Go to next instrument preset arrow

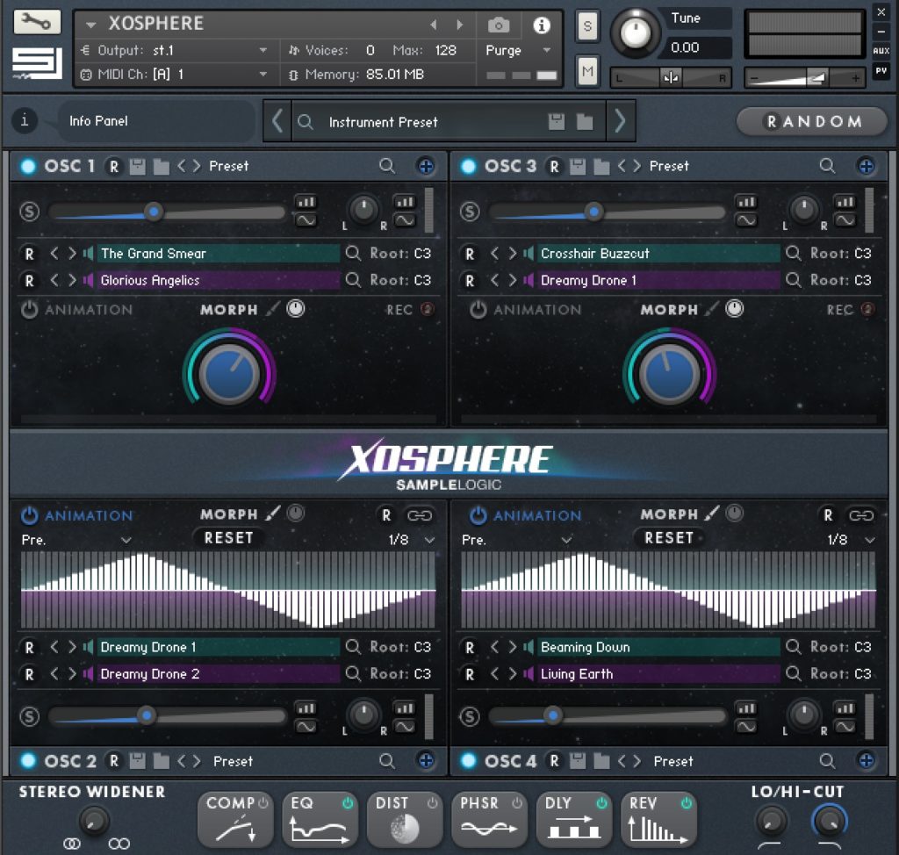point(621,121)
